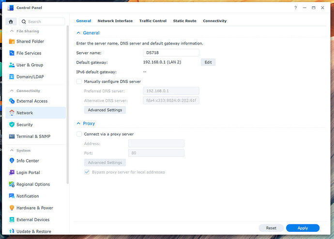This screenshot has width=334, height=239.
Task: Click the 192.168.0.1 (LAN 2) gateway value
Action: 162,62
